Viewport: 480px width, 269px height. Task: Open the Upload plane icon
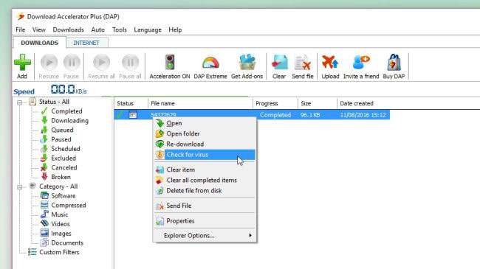(x=330, y=63)
